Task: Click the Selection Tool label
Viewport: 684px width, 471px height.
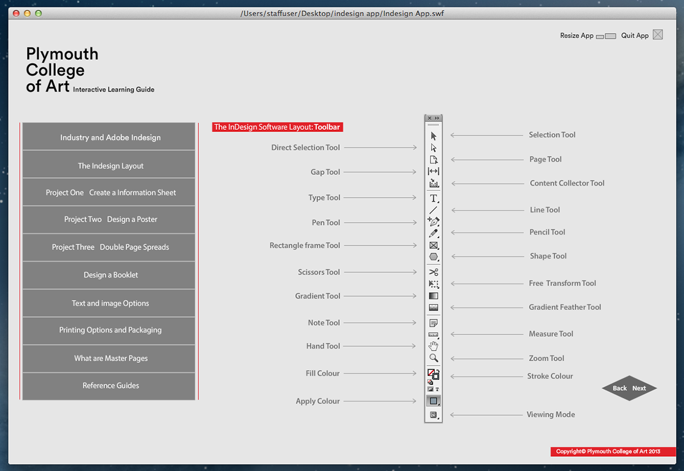Action: [552, 135]
